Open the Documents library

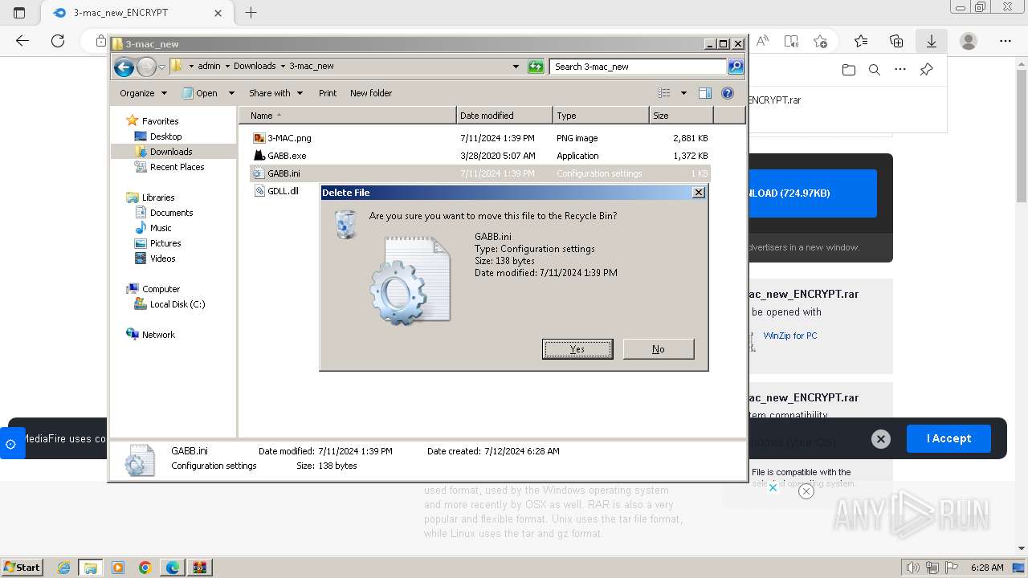tap(171, 213)
